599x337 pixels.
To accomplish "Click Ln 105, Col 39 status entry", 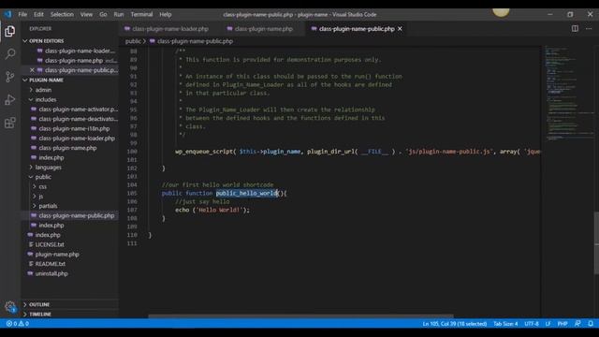I will pos(455,324).
